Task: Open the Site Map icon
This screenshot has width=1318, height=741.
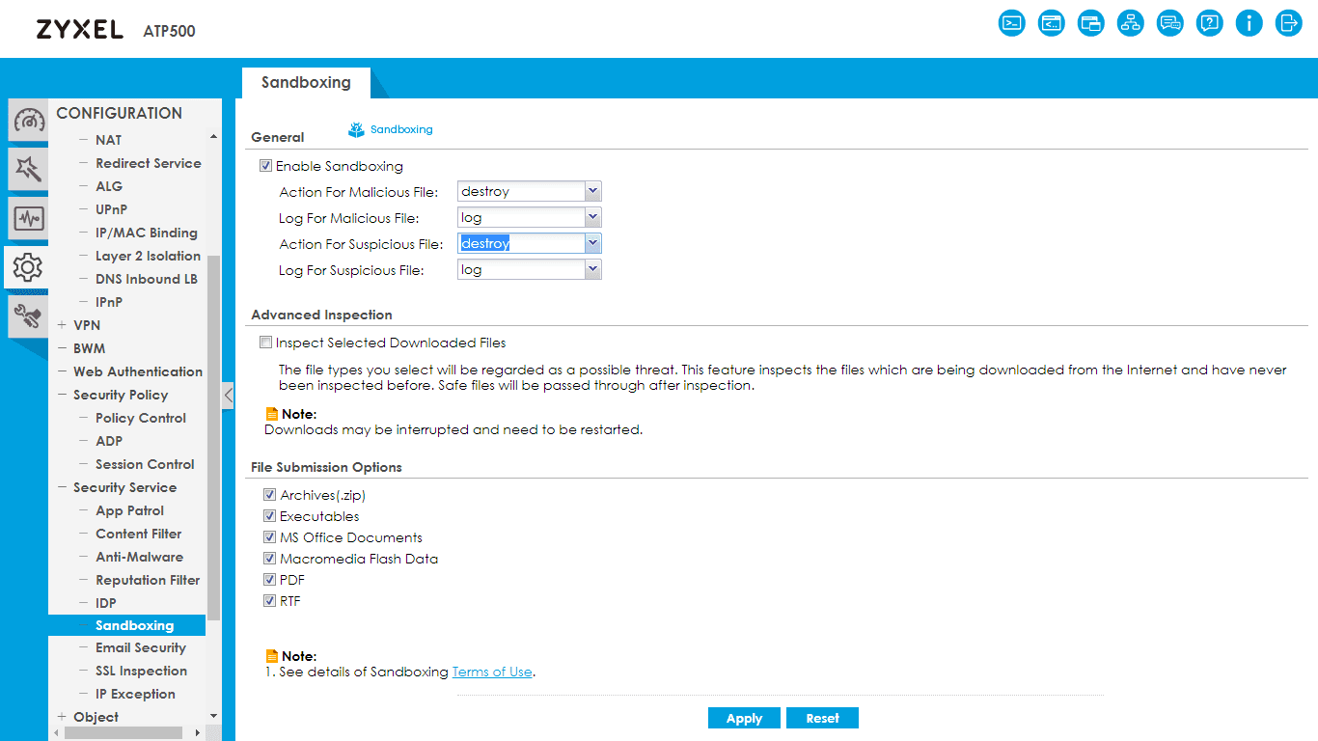Action: point(1130,23)
